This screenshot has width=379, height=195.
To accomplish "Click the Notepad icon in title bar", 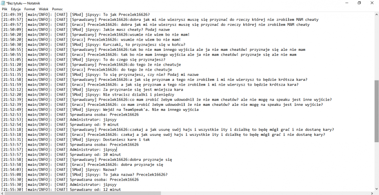I will pos(3,3).
